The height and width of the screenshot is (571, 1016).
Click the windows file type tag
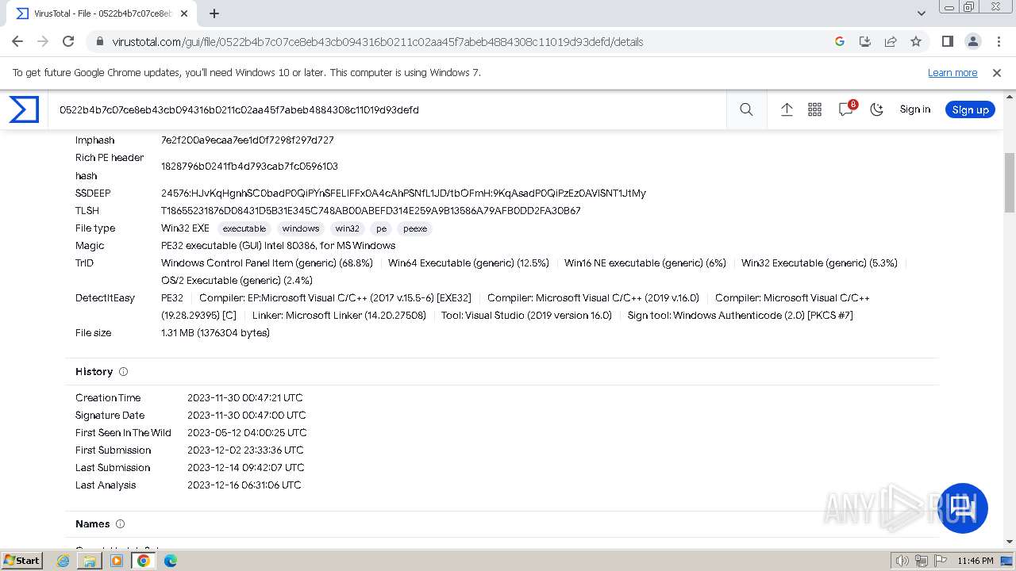coord(300,228)
